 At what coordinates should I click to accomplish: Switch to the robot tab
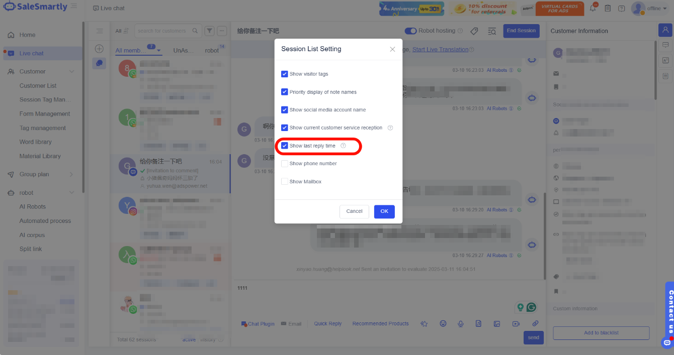212,51
